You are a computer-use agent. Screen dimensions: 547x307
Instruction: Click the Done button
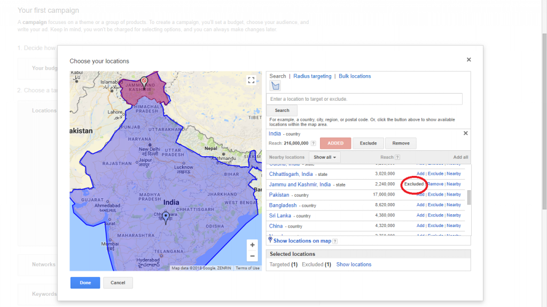click(x=85, y=282)
